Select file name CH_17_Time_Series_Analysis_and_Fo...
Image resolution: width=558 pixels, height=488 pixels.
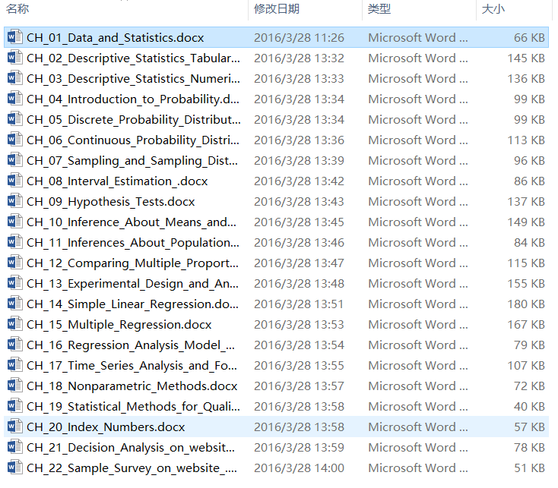coord(132,366)
